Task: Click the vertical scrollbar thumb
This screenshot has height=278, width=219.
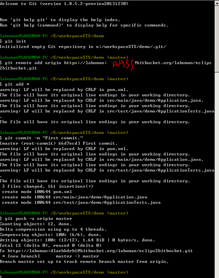Action: [217, 37]
